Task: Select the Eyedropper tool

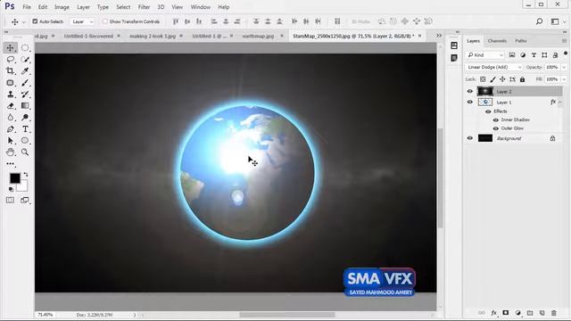Action: click(25, 71)
